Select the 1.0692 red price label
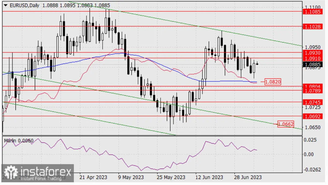 tap(312, 116)
